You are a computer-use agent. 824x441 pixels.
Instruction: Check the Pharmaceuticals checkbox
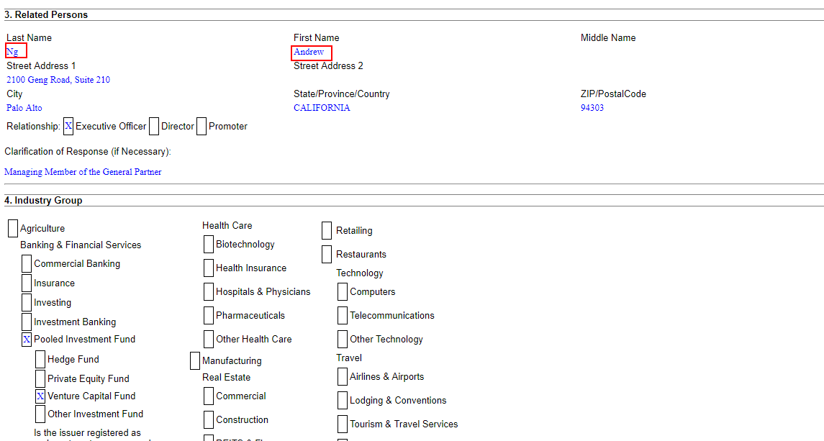pos(209,315)
